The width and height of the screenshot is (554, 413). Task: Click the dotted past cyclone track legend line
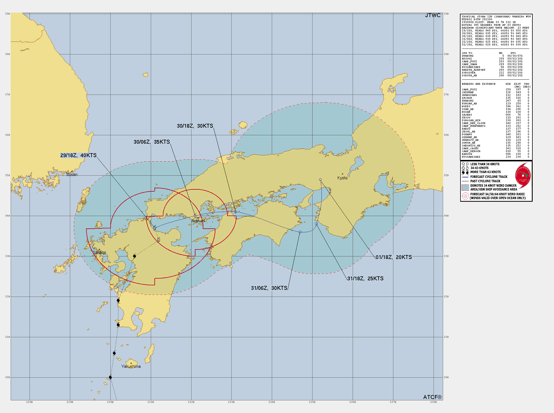tap(465, 181)
